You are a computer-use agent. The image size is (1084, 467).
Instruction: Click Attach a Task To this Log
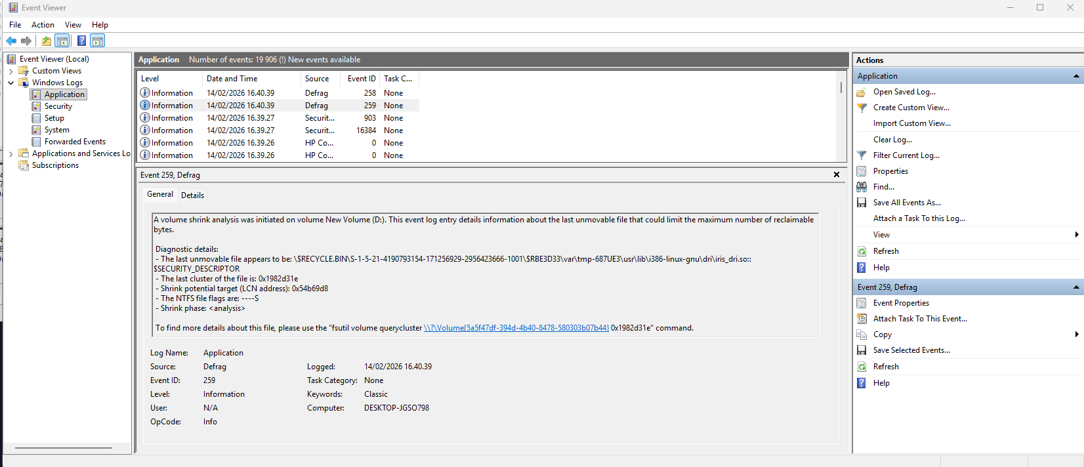[919, 218]
